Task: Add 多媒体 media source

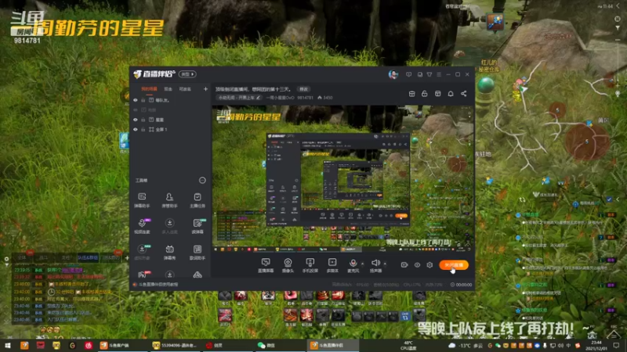Action: pyautogui.click(x=332, y=265)
